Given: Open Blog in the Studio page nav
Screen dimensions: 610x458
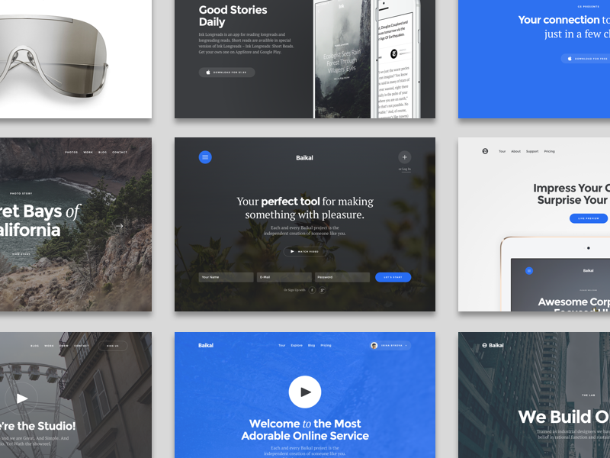Looking at the screenshot, I should click(34, 346).
